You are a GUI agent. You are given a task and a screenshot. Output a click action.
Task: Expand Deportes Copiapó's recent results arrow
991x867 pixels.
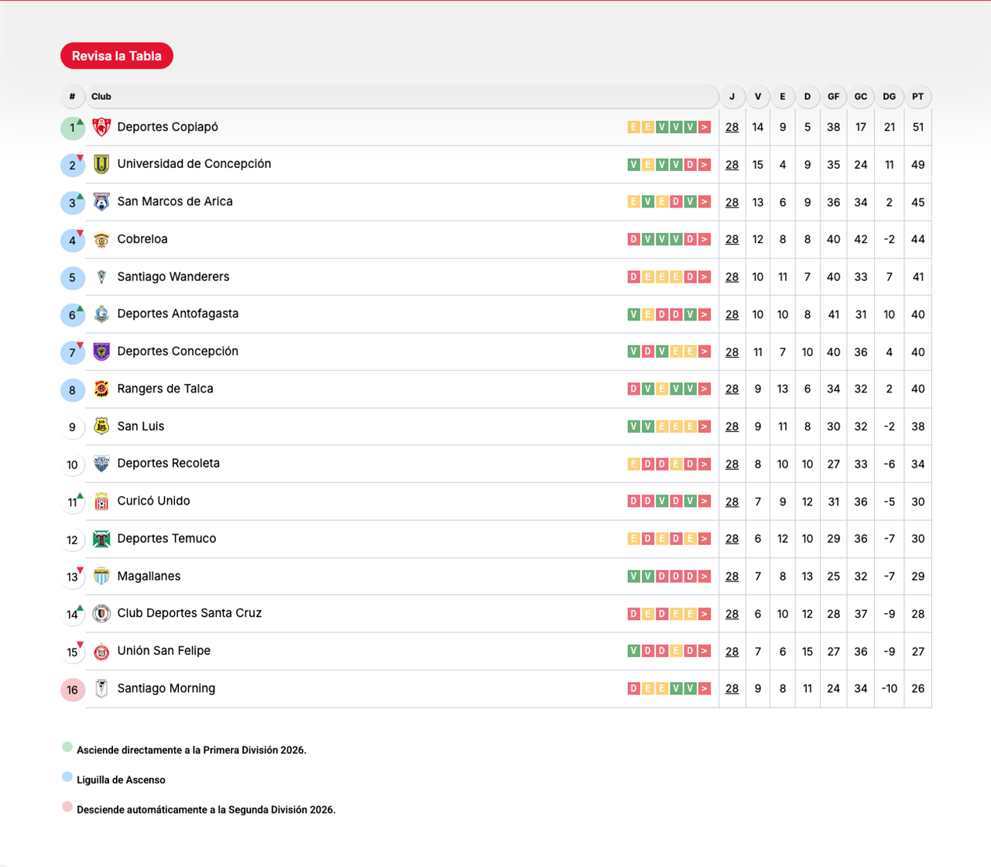coord(705,127)
